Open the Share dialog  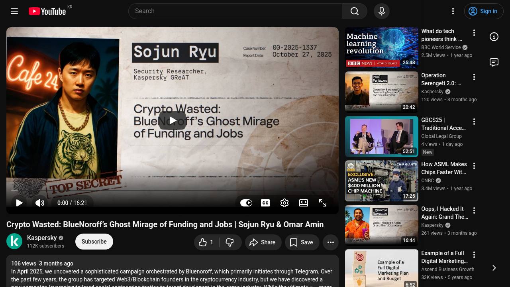[x=263, y=242]
